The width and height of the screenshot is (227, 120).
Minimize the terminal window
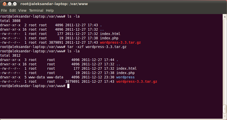coord(10,4)
